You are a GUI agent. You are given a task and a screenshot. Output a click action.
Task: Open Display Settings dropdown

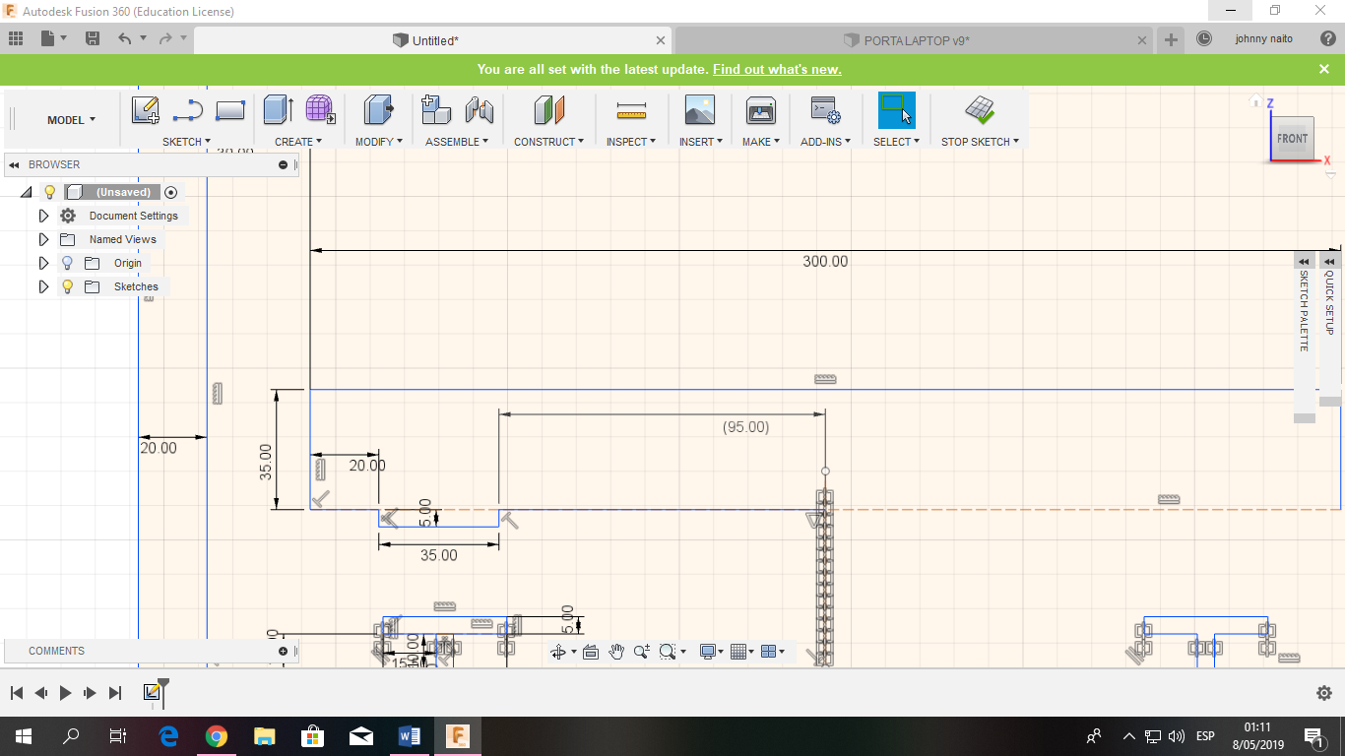(x=712, y=652)
